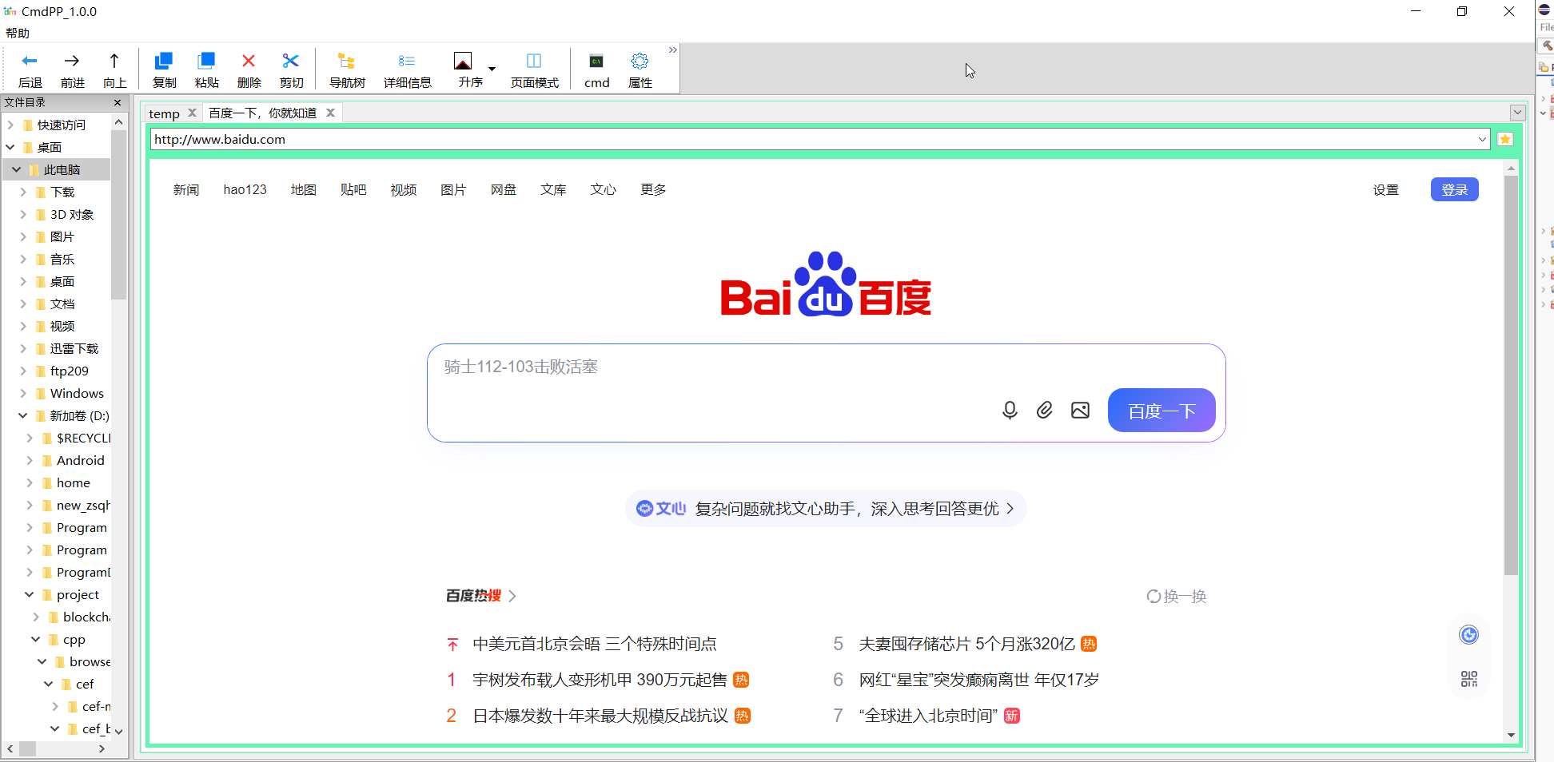
Task: Close the temp tab
Action: 192,113
